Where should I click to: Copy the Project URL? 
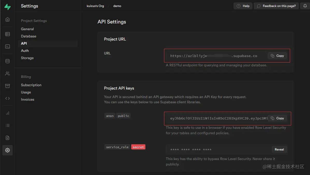277,56
